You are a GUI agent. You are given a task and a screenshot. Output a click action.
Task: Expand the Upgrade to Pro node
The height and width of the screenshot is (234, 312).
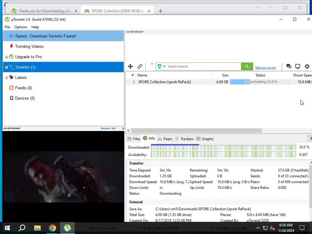(x=6, y=57)
